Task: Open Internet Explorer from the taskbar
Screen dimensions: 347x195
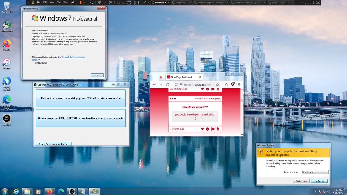Action: pyautogui.click(x=16, y=191)
